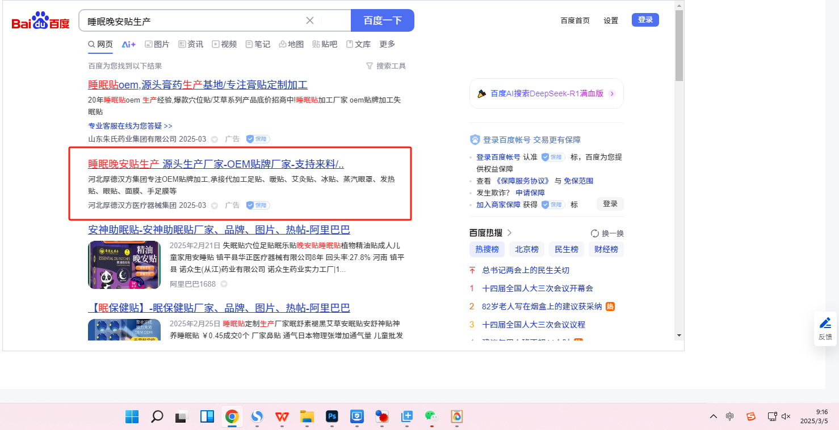Expand the 更多 search categories
The image size is (839, 430).
387,44
